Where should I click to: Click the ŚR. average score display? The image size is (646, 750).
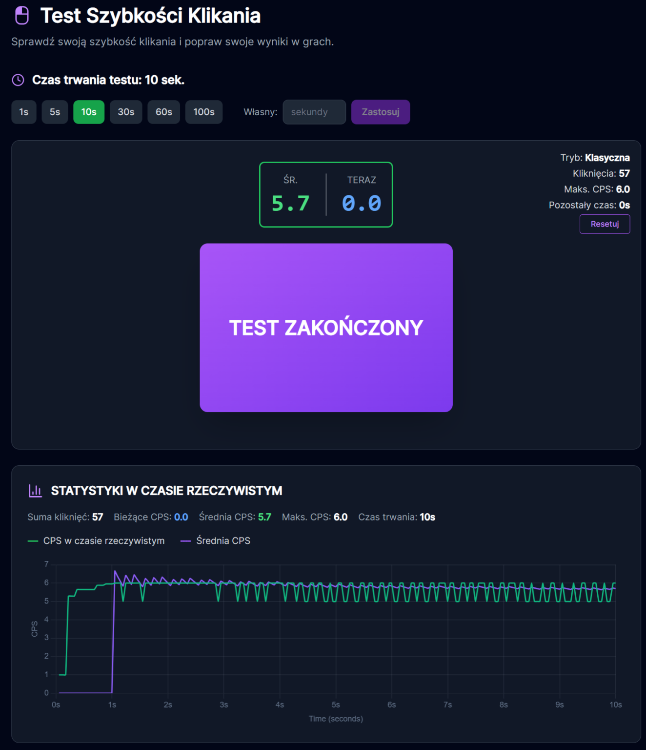pos(291,195)
